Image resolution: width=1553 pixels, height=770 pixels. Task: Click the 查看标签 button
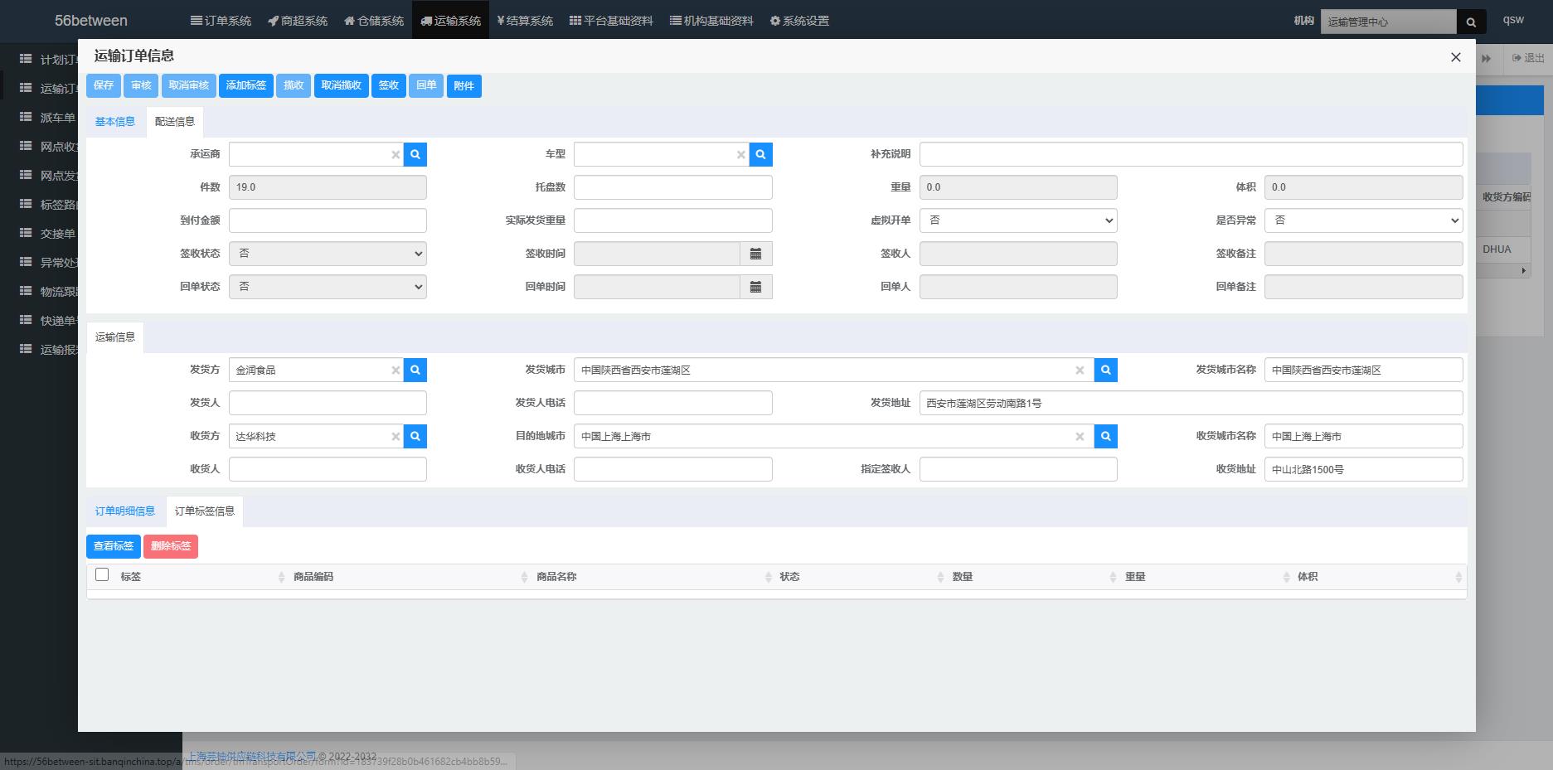[114, 546]
